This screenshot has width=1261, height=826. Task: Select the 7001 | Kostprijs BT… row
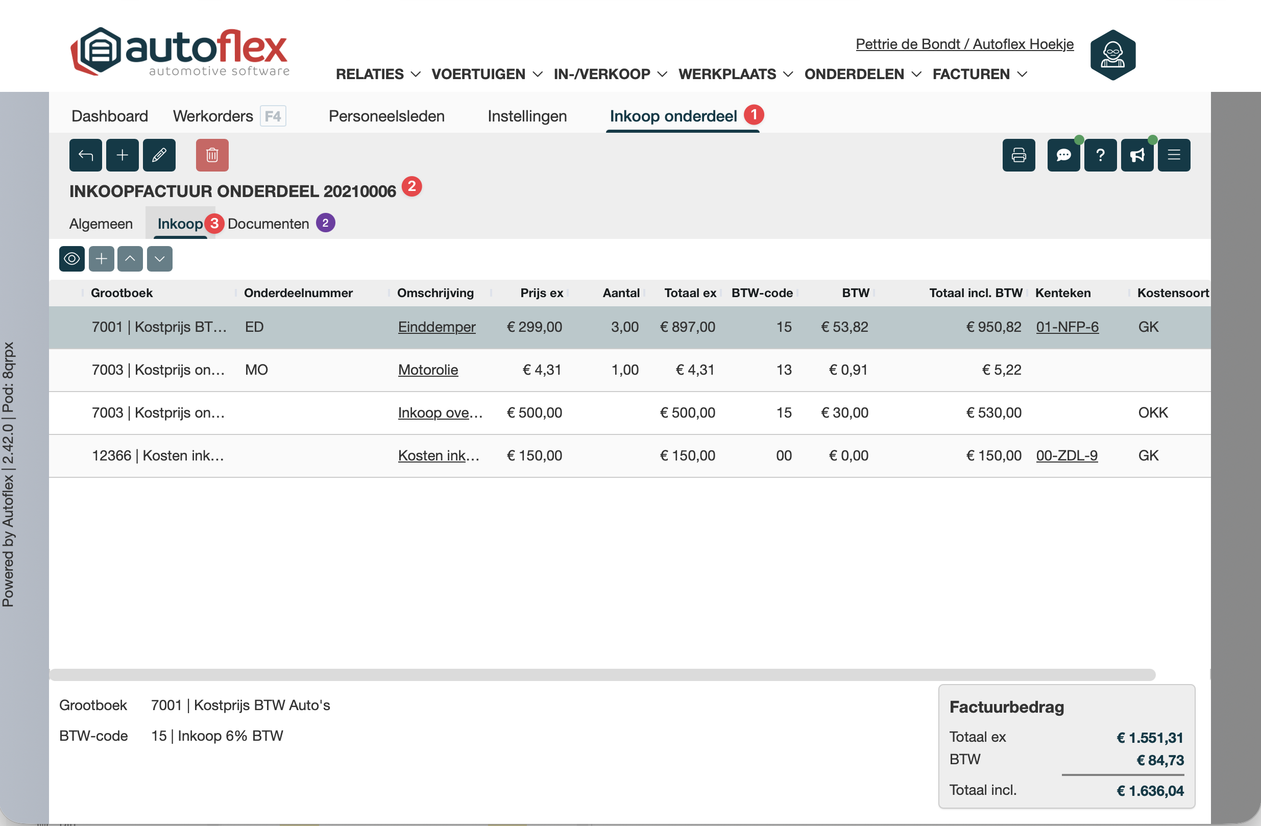(629, 327)
